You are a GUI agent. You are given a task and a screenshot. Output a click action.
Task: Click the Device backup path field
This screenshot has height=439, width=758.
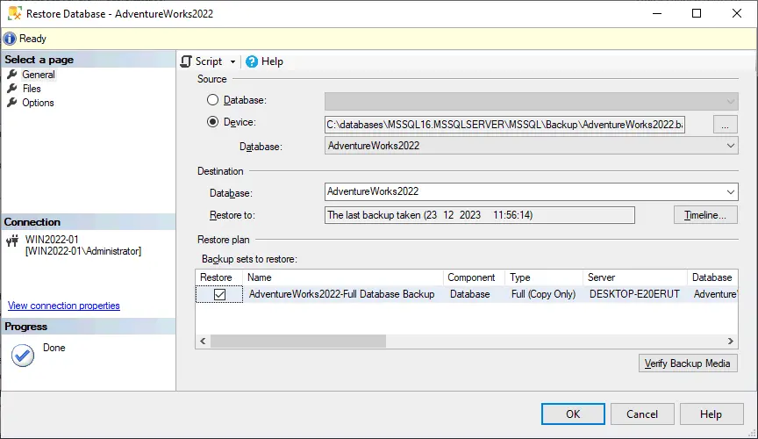[x=504, y=125]
